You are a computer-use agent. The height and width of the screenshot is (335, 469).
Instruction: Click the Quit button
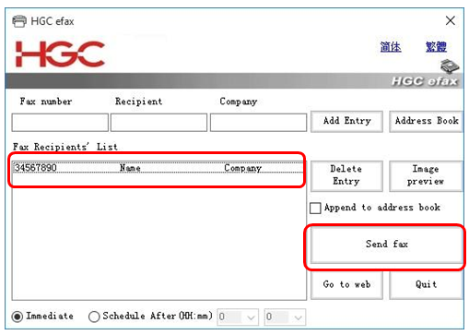(x=426, y=285)
